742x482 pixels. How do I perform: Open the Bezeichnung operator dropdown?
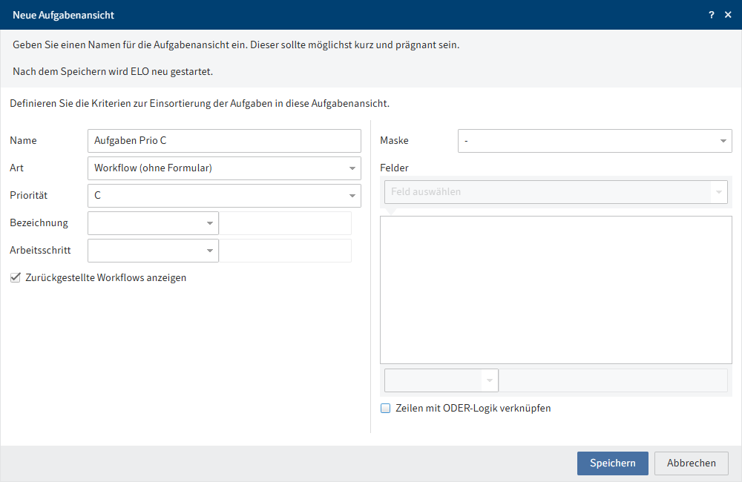pyautogui.click(x=153, y=223)
